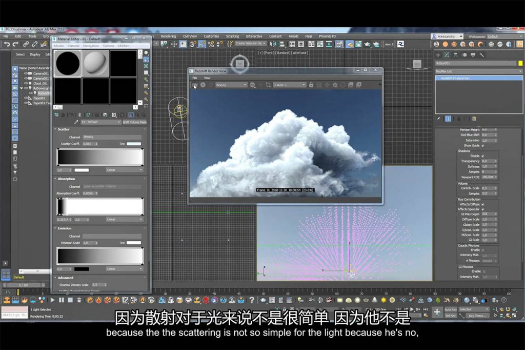
Task: Open the Hierarchy tab in command panel
Action: 455,54
